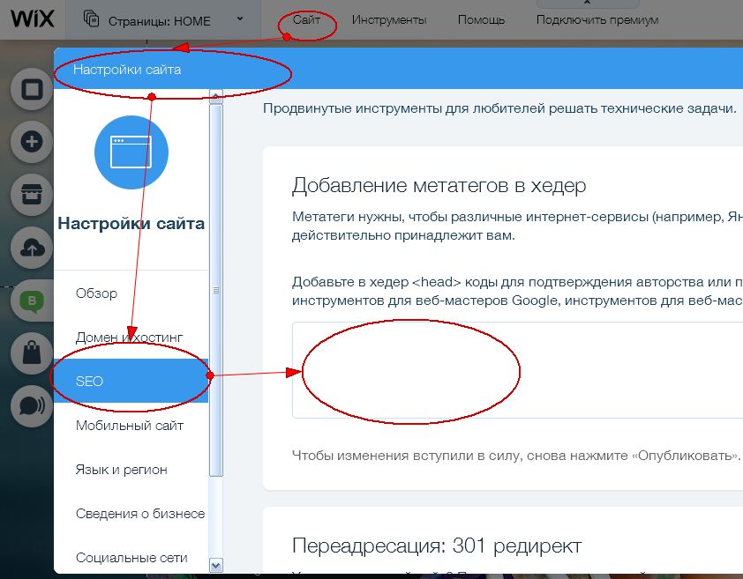Open the pages icon next to Страницы: HOME
The height and width of the screenshot is (579, 743).
click(x=92, y=19)
